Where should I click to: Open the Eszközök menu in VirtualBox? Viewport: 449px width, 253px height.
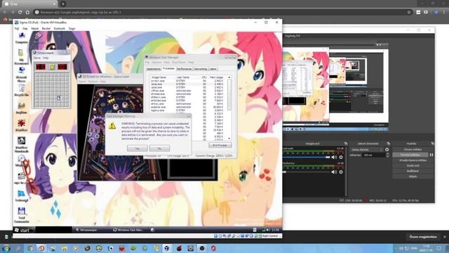coord(60,29)
